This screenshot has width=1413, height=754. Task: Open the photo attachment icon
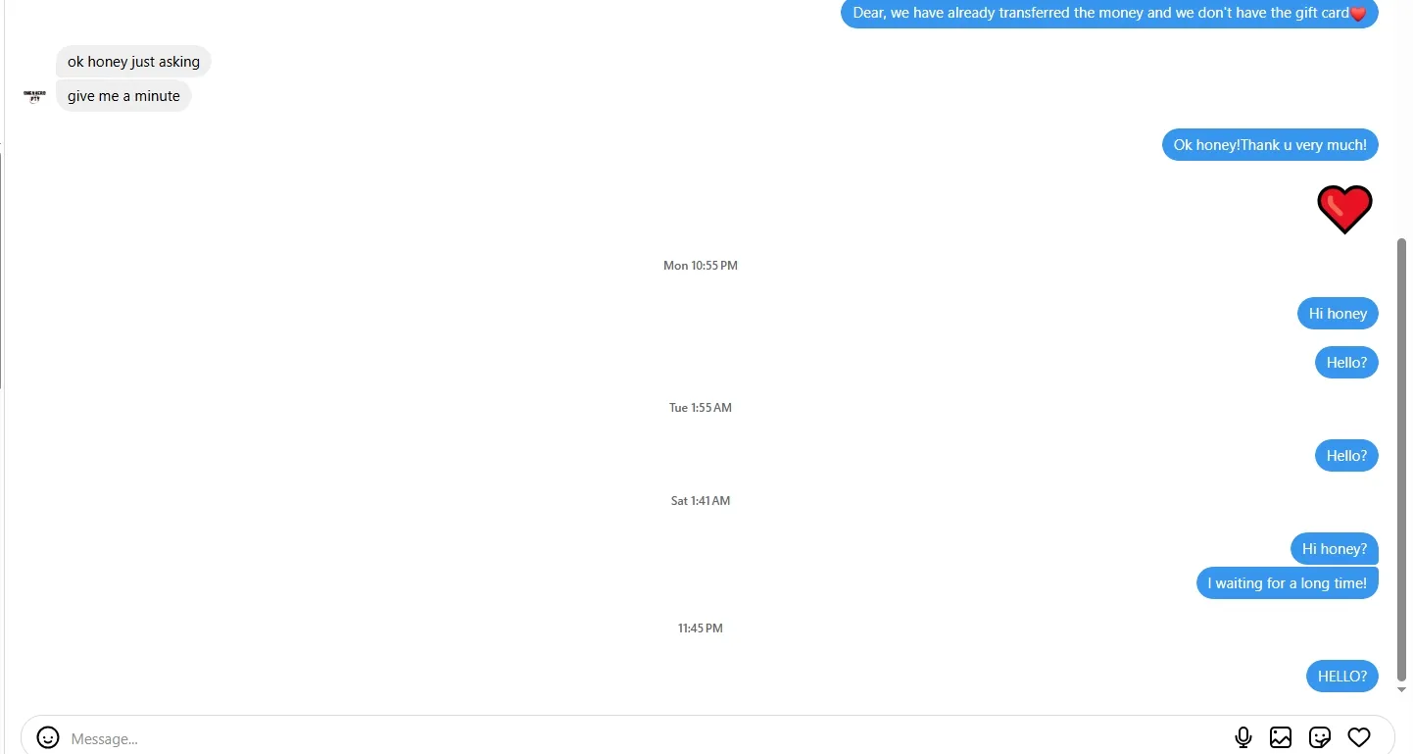pyautogui.click(x=1281, y=737)
